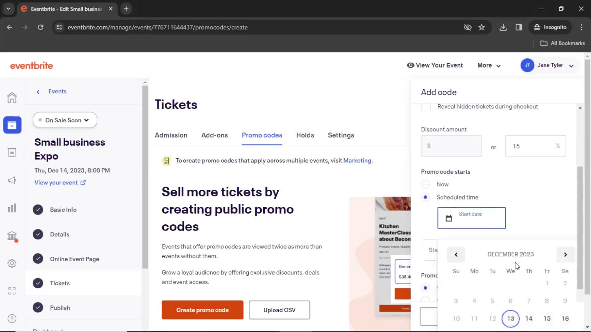This screenshot has width=591, height=332.
Task: Toggle the 'Reveal hidden tickets during checkout' checkbox
Action: 426,106
